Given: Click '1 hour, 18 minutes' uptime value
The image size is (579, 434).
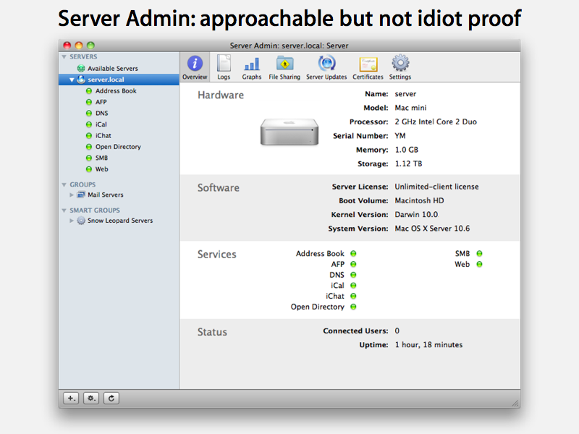Looking at the screenshot, I should click(428, 345).
